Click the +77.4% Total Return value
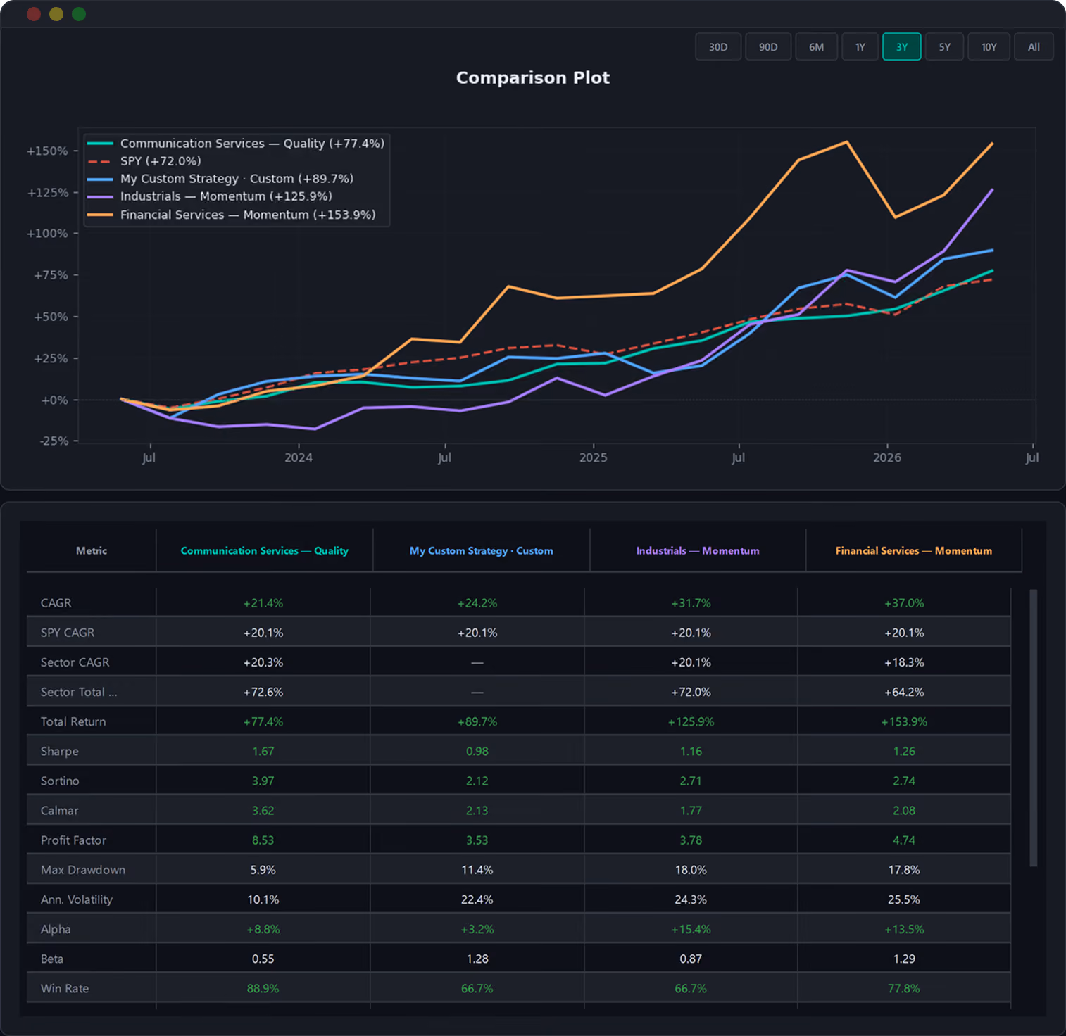 [x=263, y=721]
